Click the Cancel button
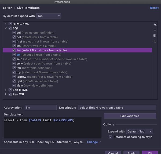Screen dimensions: 161x154 [x=113, y=153]
